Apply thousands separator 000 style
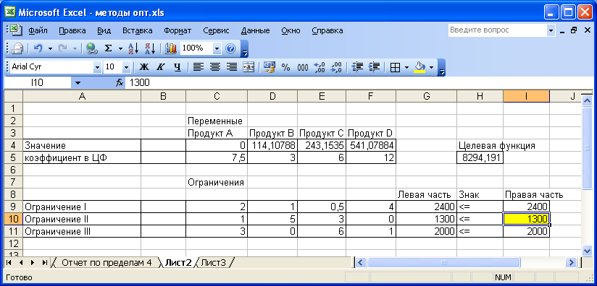The width and height of the screenshot is (597, 286). pyautogui.click(x=303, y=67)
